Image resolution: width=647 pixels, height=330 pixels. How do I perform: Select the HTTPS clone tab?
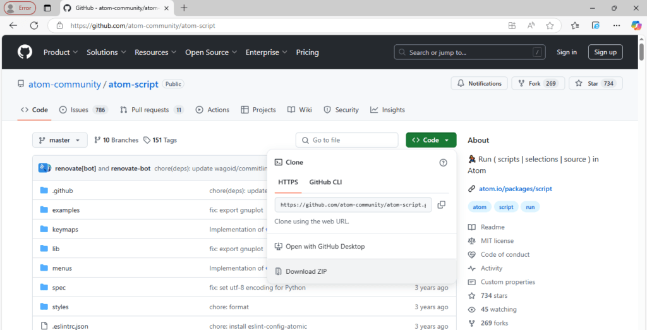pos(288,182)
